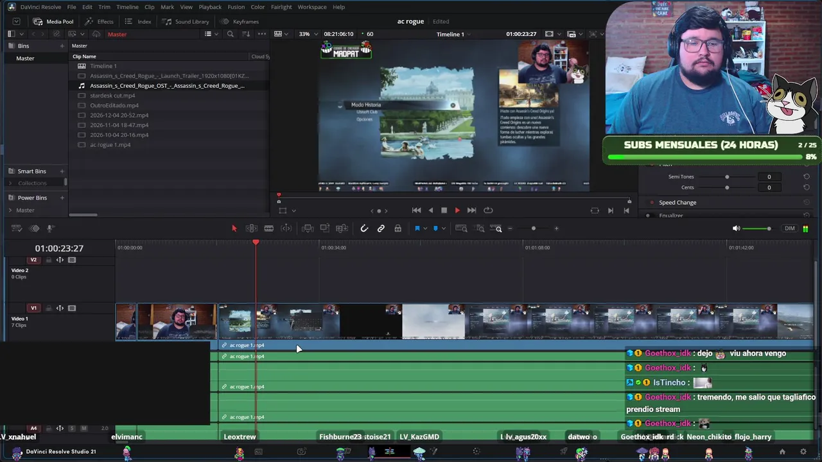
Task: Open the marker color dropdown arrow
Action: point(443,228)
